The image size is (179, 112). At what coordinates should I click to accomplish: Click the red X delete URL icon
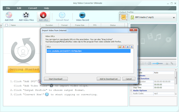124,47
